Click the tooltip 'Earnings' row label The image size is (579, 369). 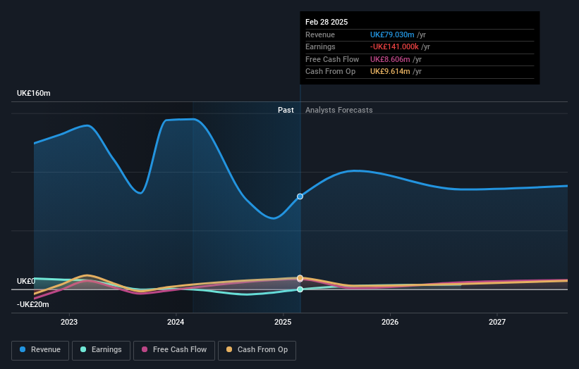[x=320, y=46]
